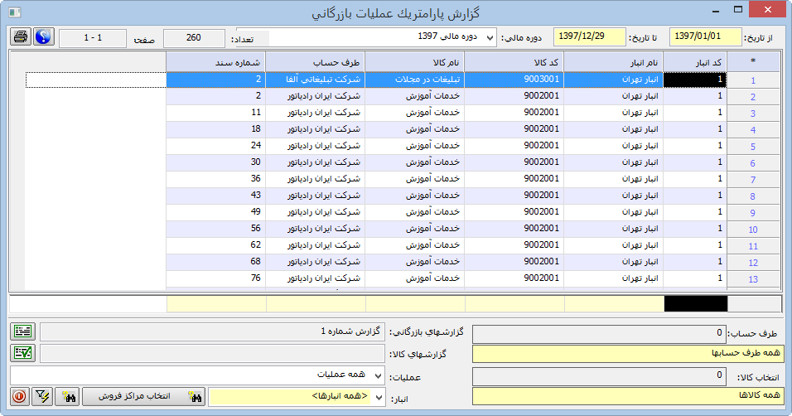The image size is (792, 416).
Task: Select row number 5
Action: (x=753, y=147)
